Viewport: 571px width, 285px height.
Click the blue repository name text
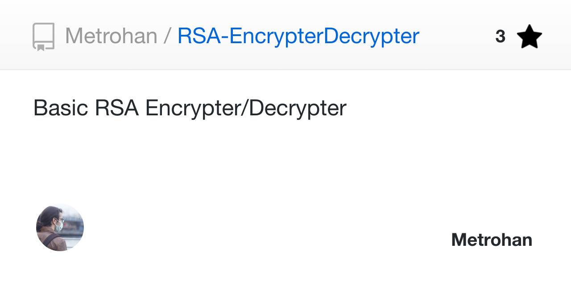tap(298, 36)
